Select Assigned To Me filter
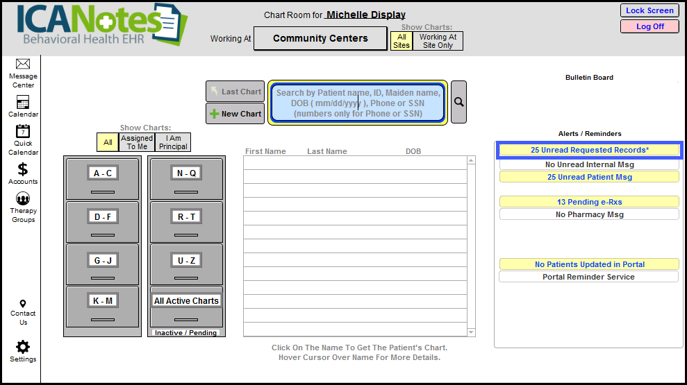The height and width of the screenshot is (385, 687). (x=137, y=142)
